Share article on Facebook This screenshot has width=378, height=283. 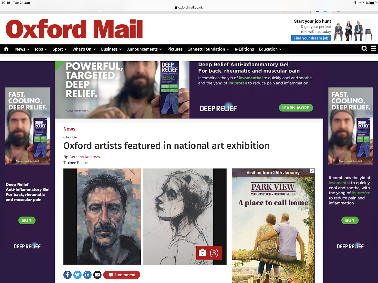click(67, 275)
